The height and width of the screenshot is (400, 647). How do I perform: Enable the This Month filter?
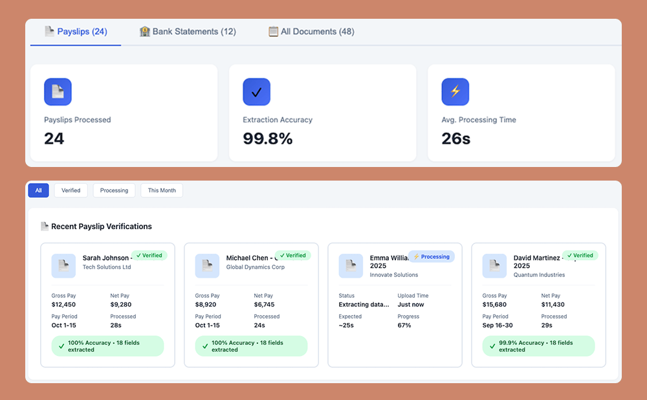tap(161, 190)
